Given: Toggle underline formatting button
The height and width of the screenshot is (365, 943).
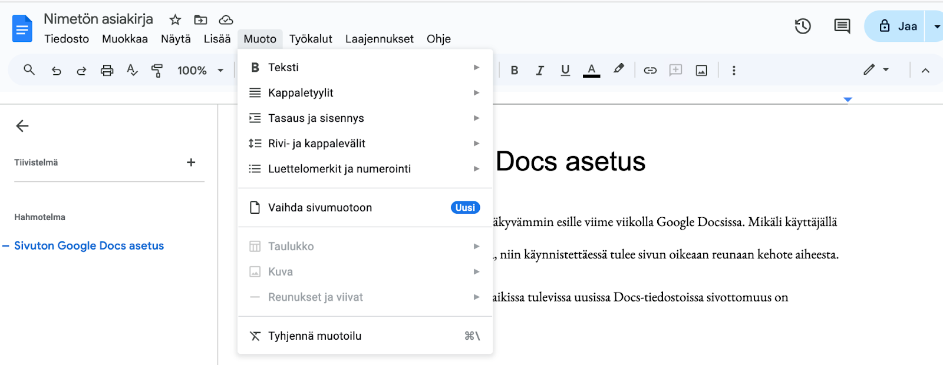Looking at the screenshot, I should pos(565,71).
